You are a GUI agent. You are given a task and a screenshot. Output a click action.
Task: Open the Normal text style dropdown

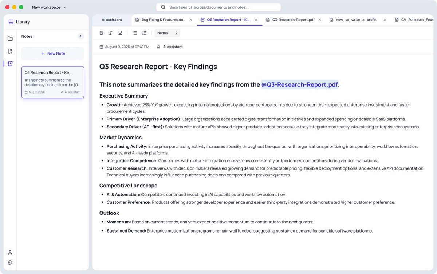pos(167,33)
